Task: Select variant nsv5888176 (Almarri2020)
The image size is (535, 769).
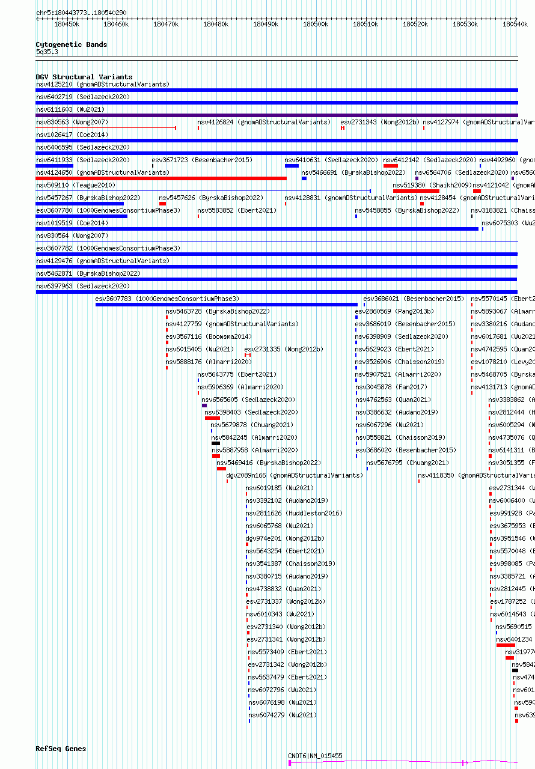Action: point(209,362)
